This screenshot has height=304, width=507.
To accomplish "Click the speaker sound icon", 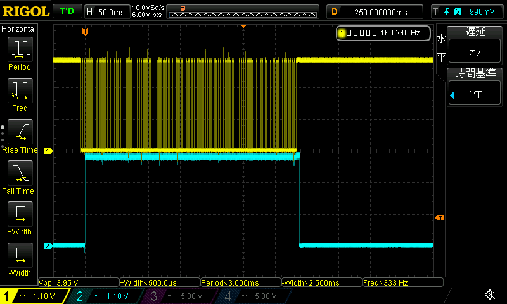I will 490,294.
